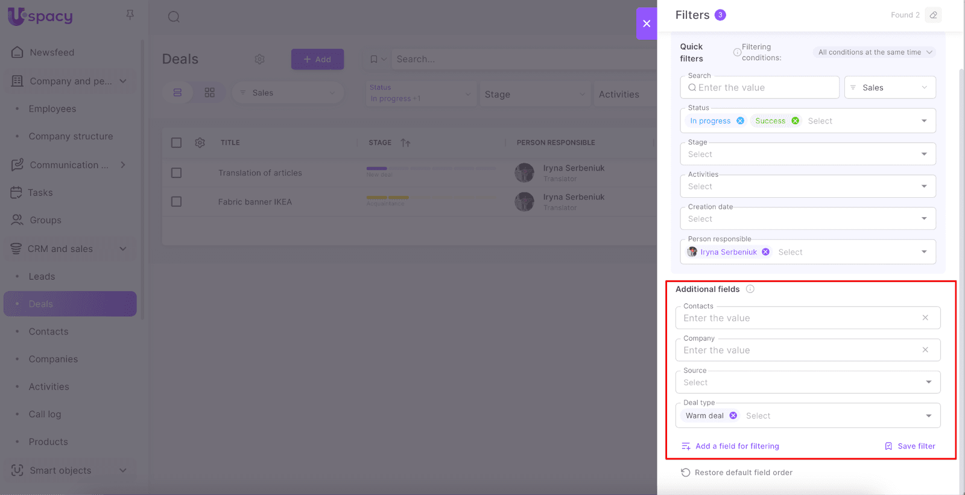Screen dimensions: 965x495
Task: Click the Restore default field order icon
Action: point(685,473)
